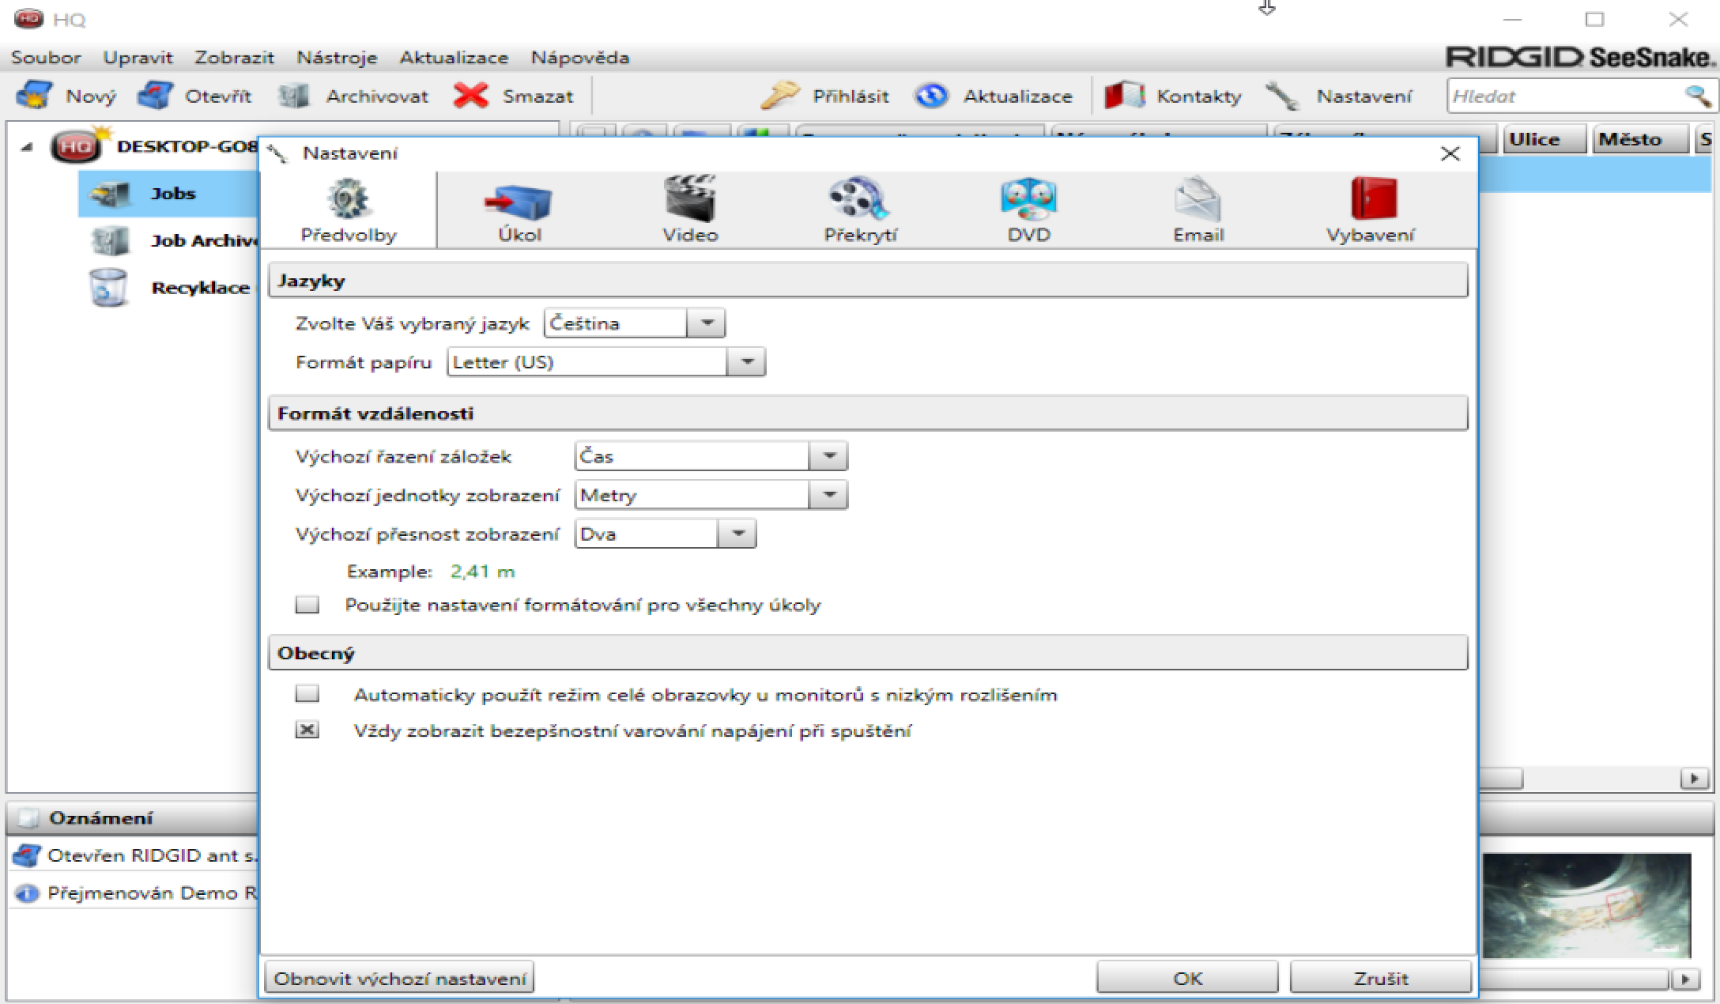Screen dimensions: 1720x1004
Task: Click the Obecný section header
Action: pos(868,653)
